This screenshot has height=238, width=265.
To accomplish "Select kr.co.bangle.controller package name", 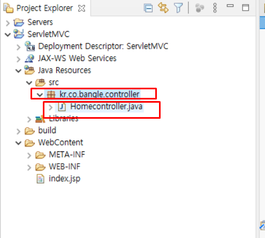I will [x=100, y=94].
